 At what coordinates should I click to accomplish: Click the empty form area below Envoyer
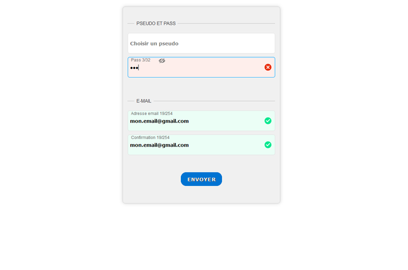point(201,194)
